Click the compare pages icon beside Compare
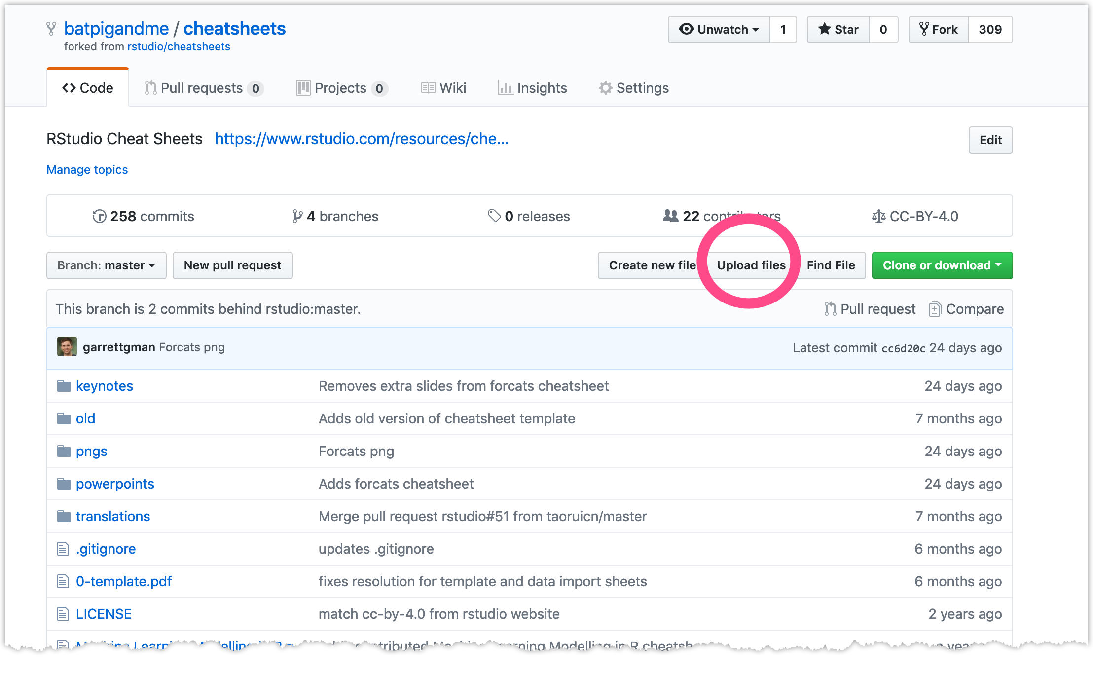Image resolution: width=1093 pixels, height=680 pixels. pyautogui.click(x=936, y=308)
